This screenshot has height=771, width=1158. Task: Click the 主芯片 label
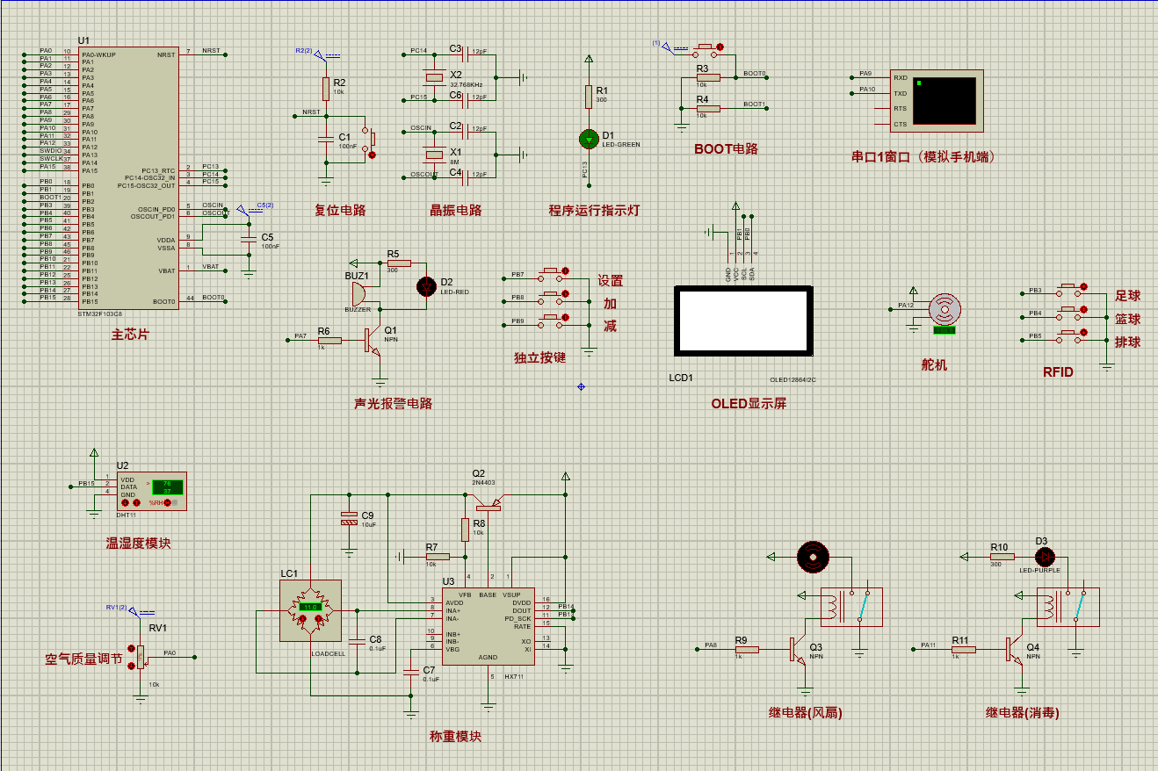pos(130,335)
